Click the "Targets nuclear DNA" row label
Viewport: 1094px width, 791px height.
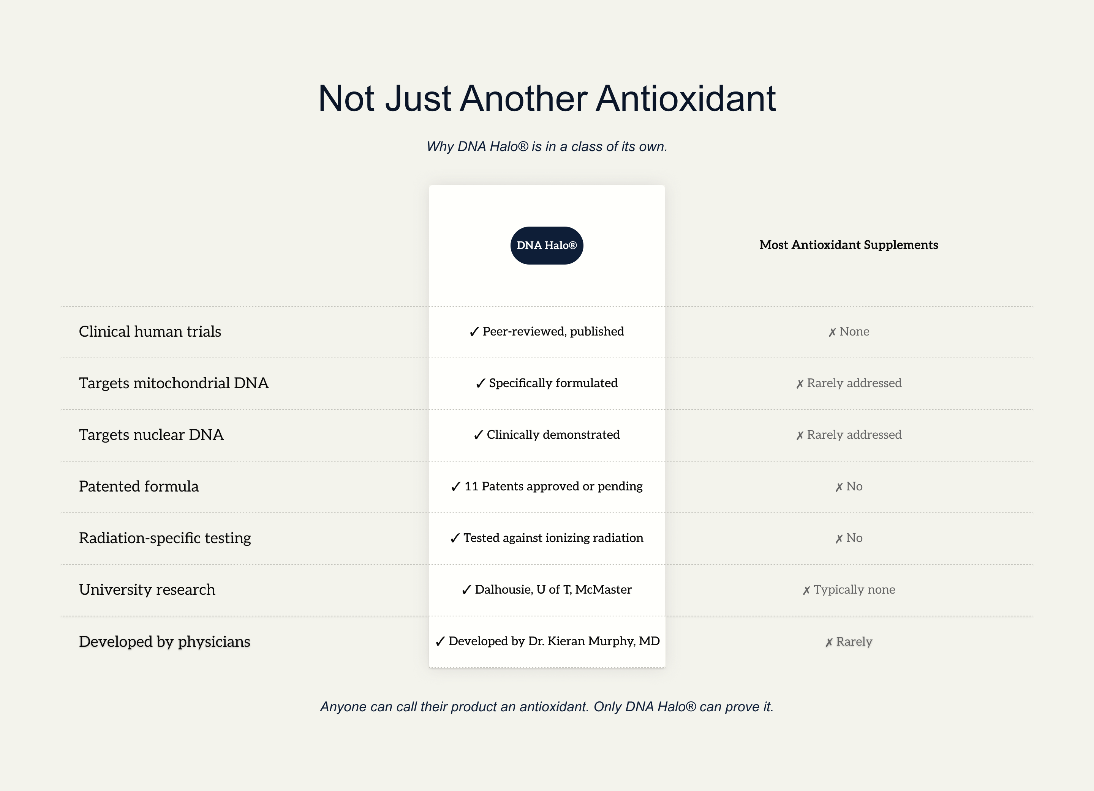coord(151,435)
